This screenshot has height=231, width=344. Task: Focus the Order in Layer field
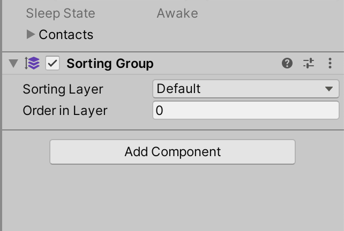point(246,110)
